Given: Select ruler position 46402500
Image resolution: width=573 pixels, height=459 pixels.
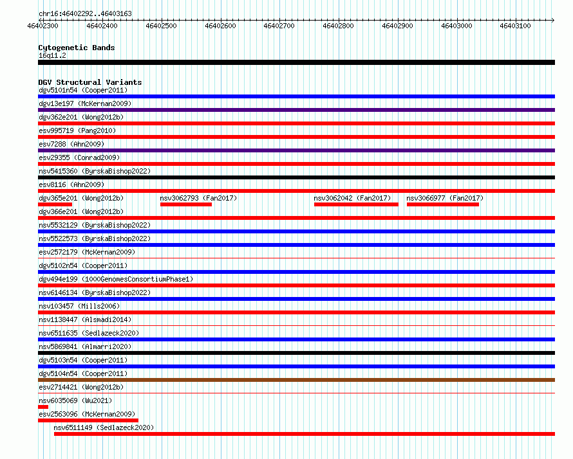Looking at the screenshot, I should (x=161, y=26).
